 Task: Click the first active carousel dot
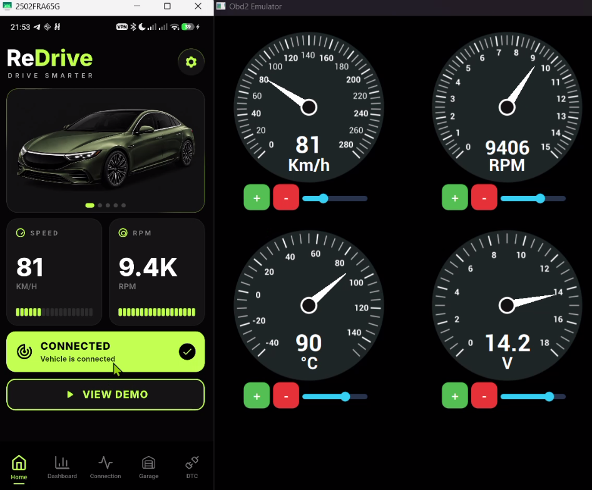pyautogui.click(x=90, y=205)
